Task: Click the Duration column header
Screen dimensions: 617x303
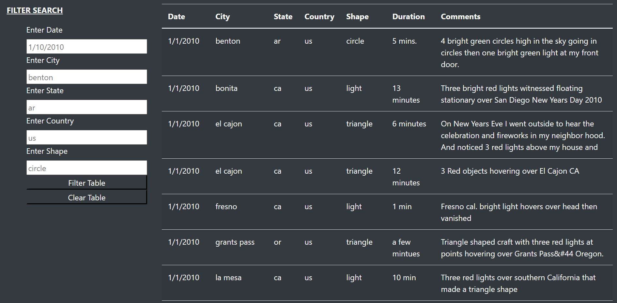Action: 409,17
